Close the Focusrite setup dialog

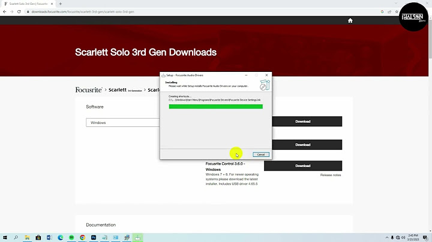[266, 75]
